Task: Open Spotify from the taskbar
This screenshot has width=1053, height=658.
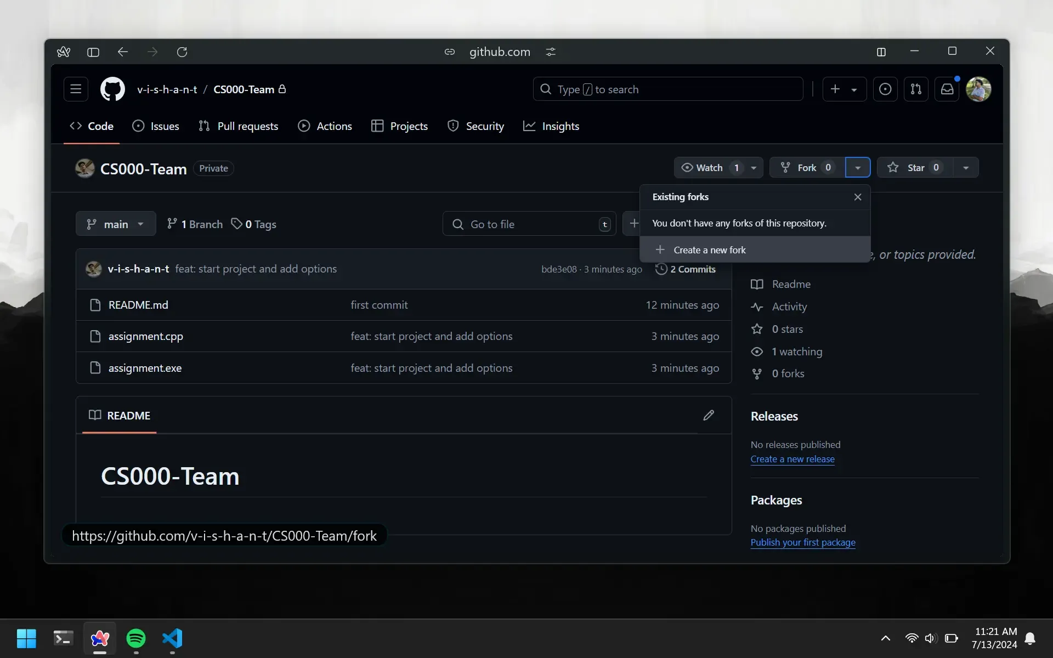Action: [x=136, y=638]
